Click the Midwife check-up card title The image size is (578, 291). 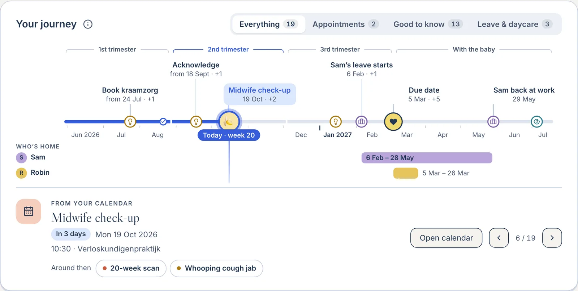point(95,218)
